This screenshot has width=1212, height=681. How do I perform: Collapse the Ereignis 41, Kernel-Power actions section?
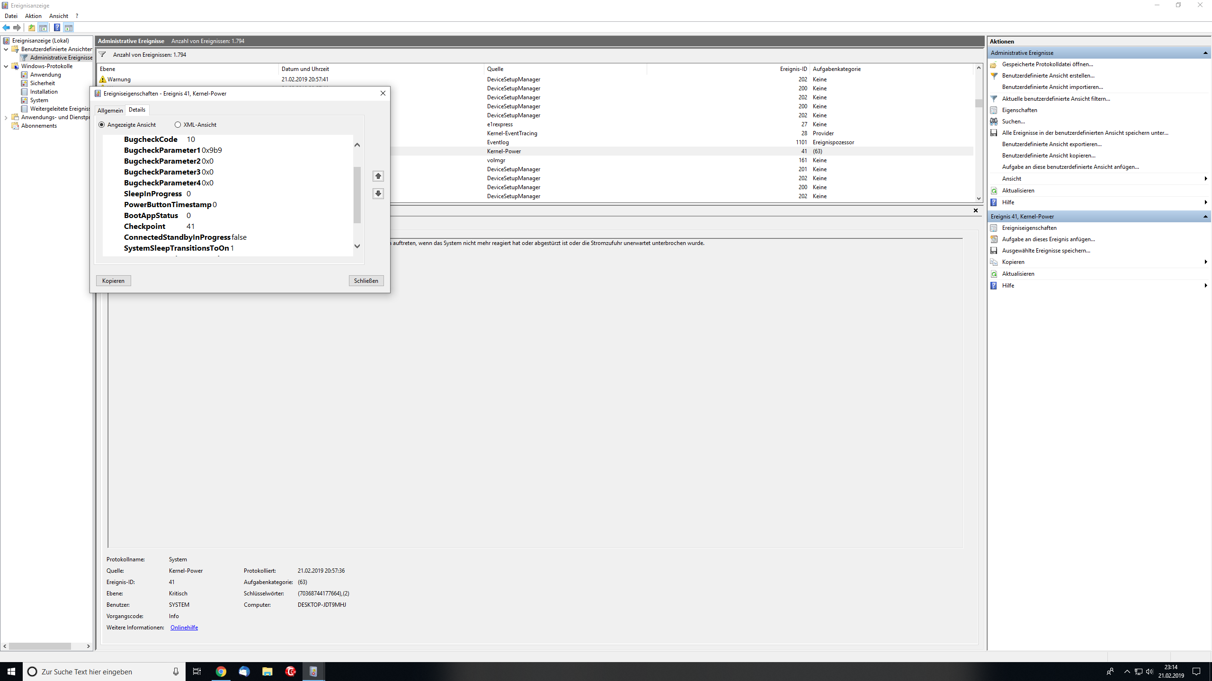(1205, 217)
